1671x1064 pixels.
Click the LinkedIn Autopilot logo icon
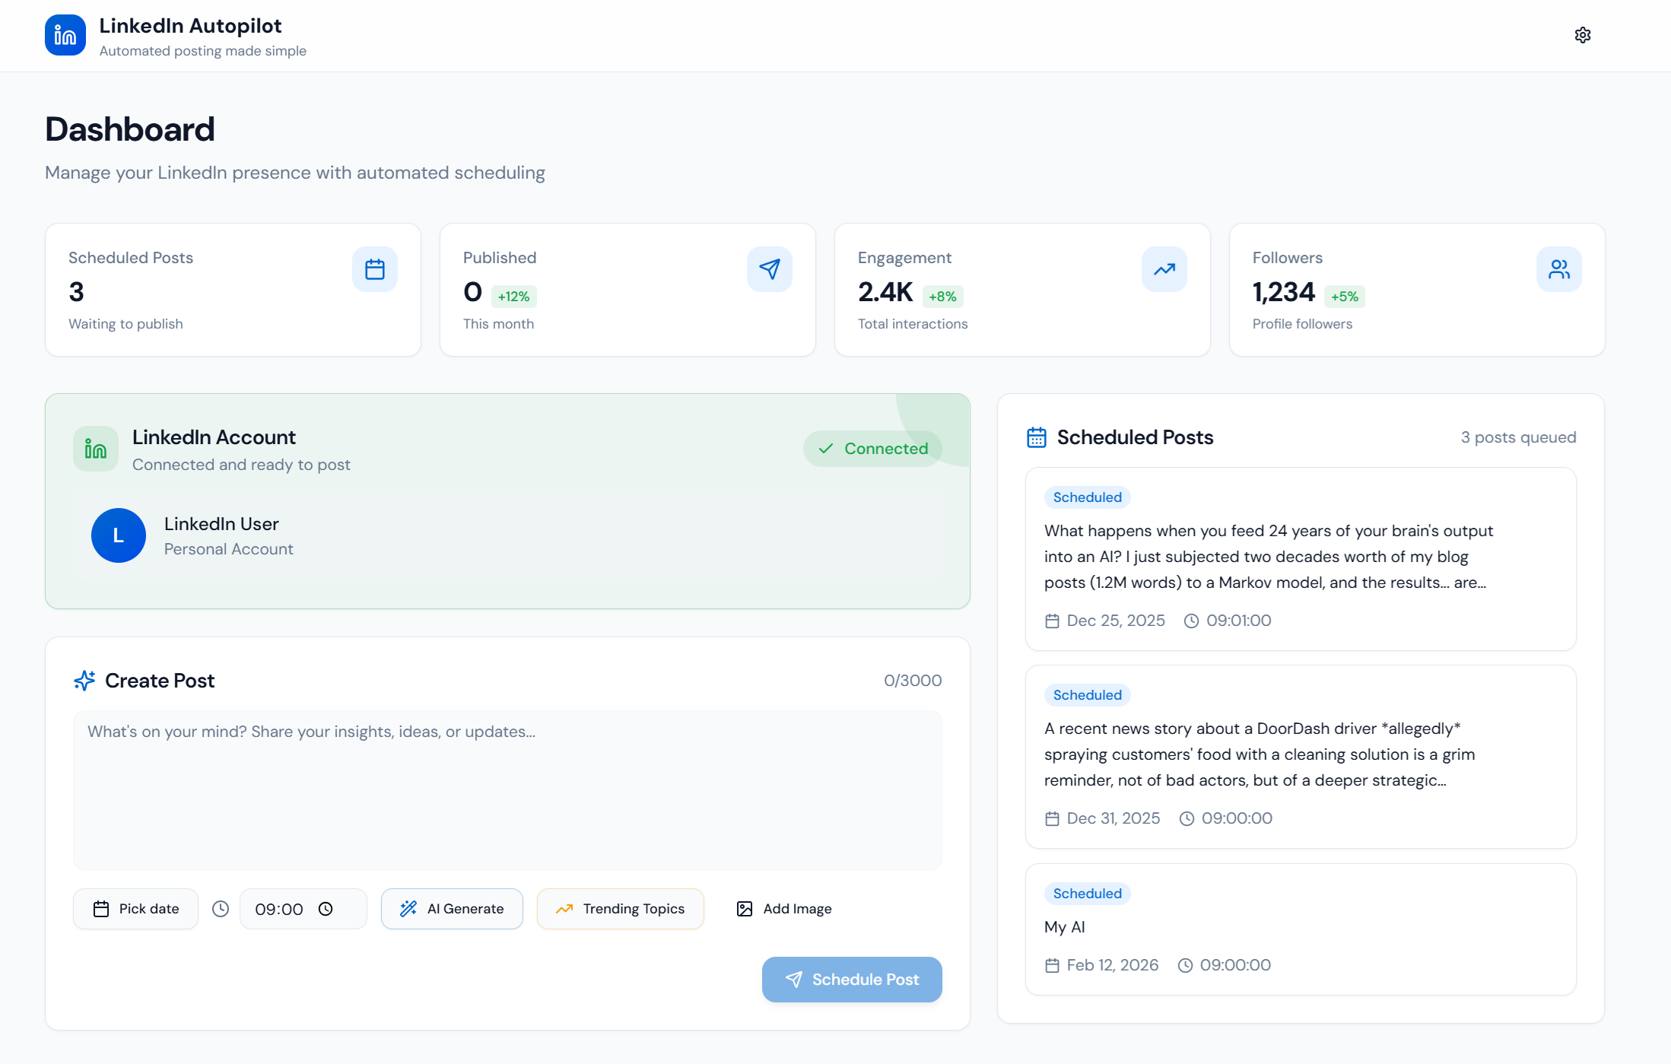[x=65, y=35]
